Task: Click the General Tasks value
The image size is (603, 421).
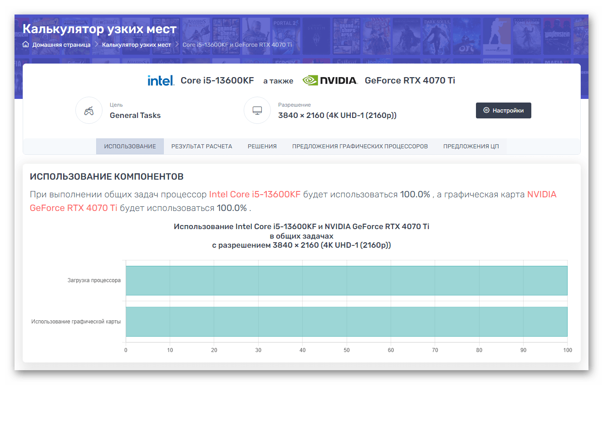Action: coord(135,115)
